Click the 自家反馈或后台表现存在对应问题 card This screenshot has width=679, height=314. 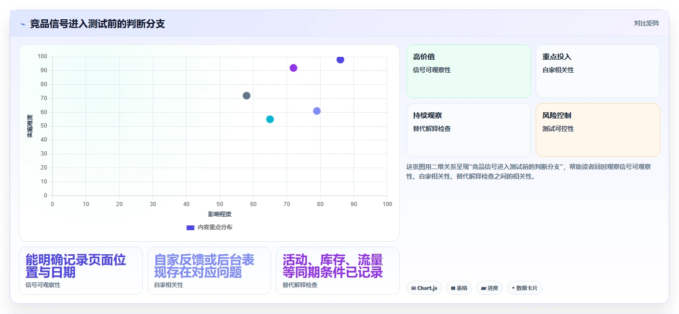pyautogui.click(x=209, y=271)
